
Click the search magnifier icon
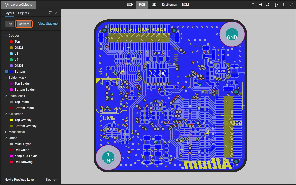click(x=267, y=5)
